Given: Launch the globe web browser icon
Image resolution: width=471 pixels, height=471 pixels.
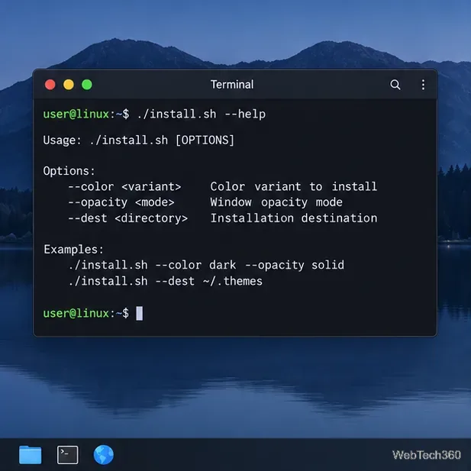Looking at the screenshot, I should pos(104,455).
